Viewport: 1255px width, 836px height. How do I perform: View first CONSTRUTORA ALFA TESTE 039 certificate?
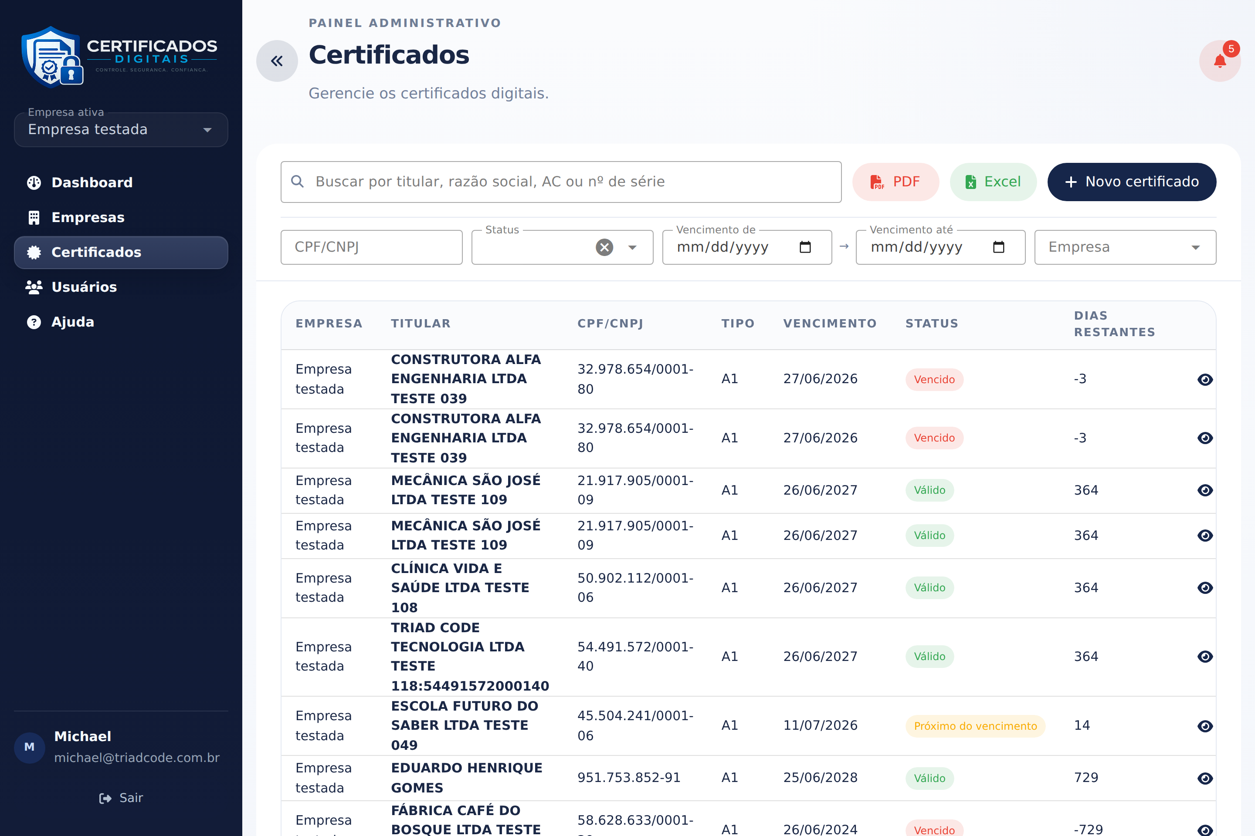click(1205, 380)
